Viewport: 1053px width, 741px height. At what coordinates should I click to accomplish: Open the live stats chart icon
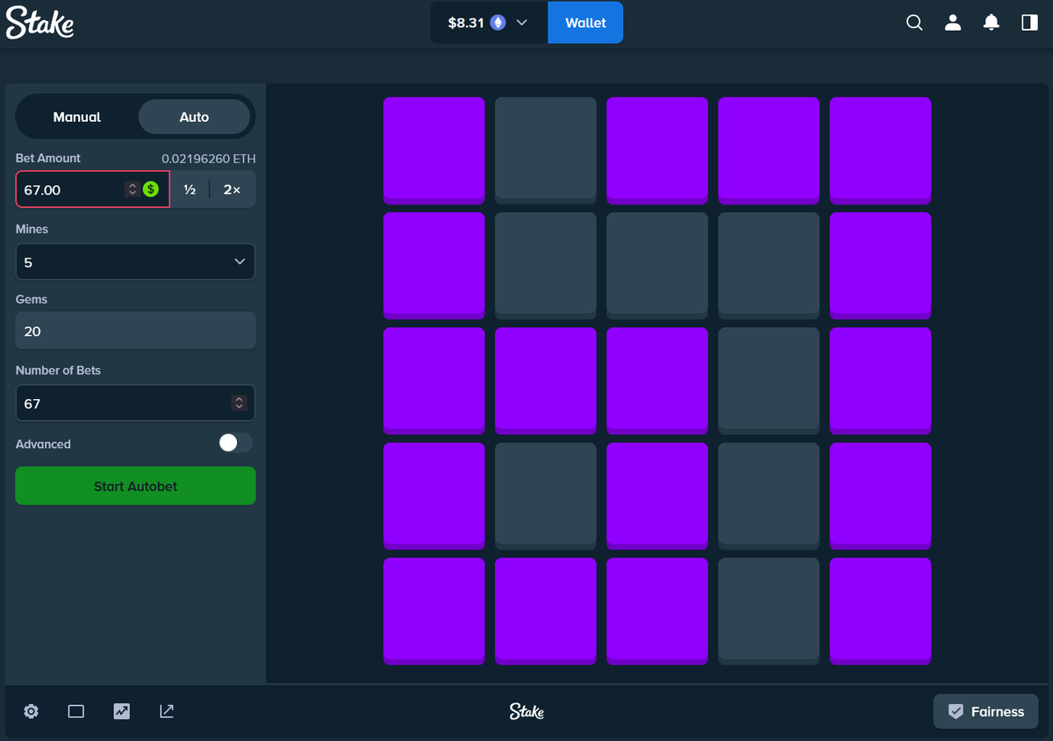[121, 711]
